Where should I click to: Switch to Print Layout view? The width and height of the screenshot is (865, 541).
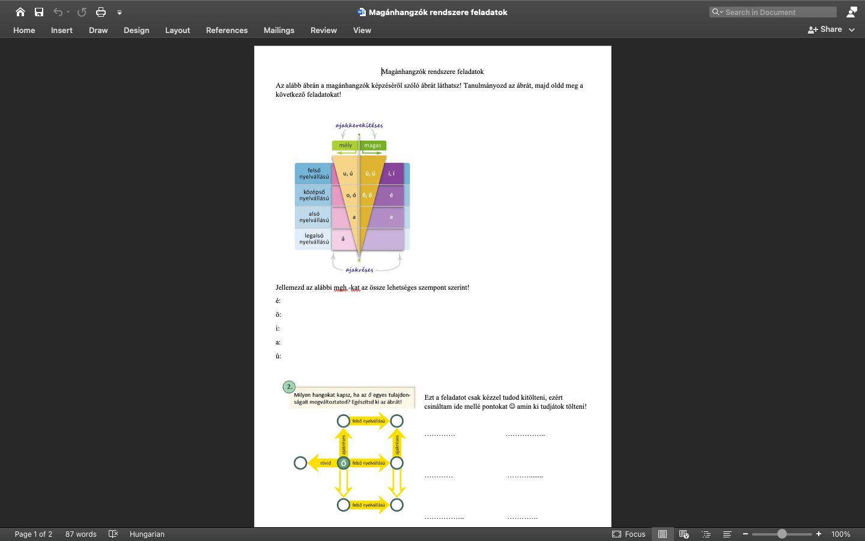[663, 534]
